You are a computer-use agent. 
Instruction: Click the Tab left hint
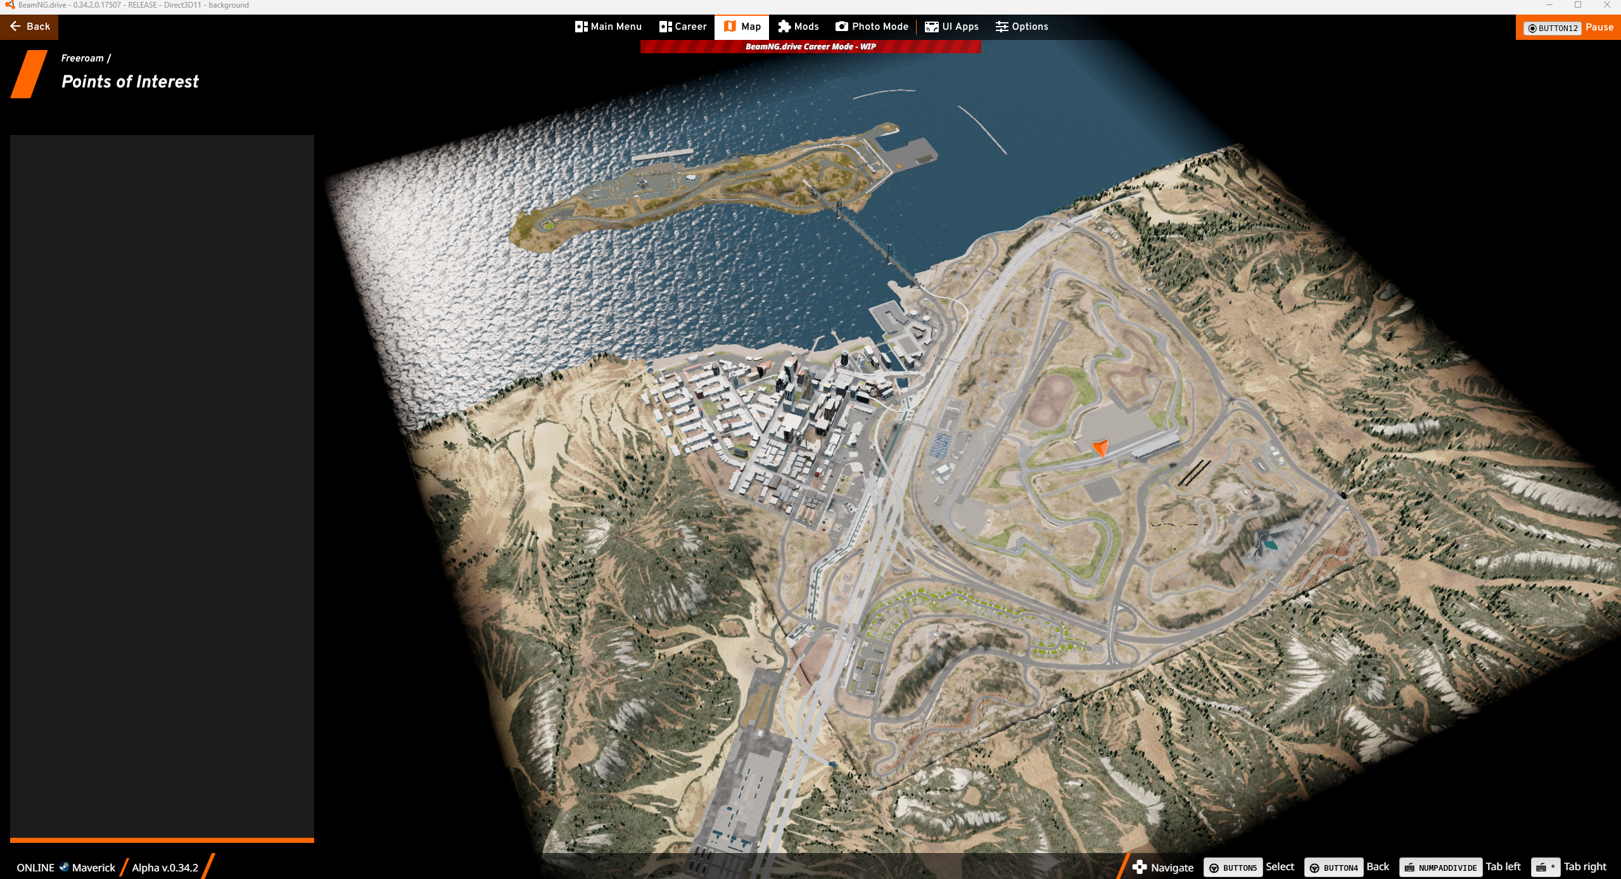click(x=1503, y=867)
